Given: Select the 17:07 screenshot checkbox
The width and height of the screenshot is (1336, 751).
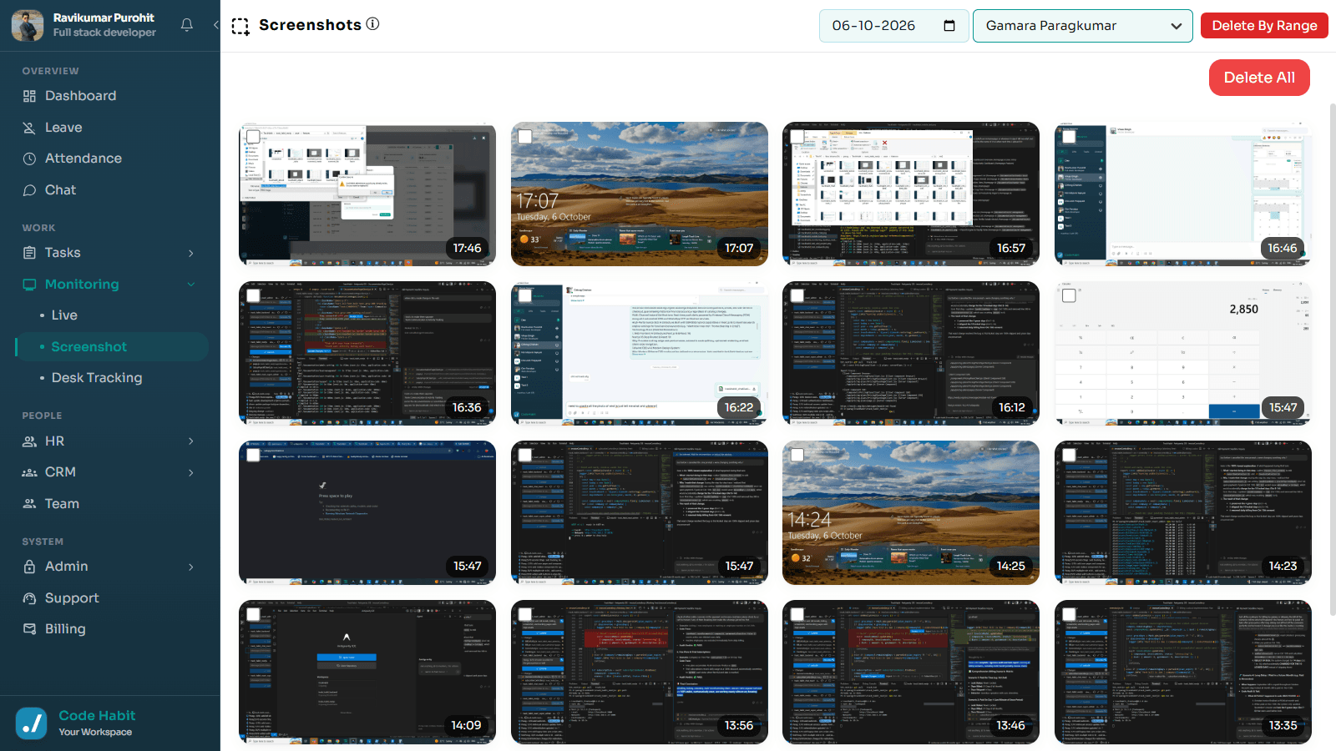Looking at the screenshot, I should tap(525, 136).
